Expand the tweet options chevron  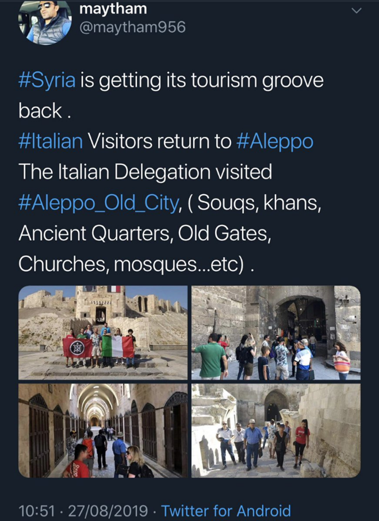[357, 10]
